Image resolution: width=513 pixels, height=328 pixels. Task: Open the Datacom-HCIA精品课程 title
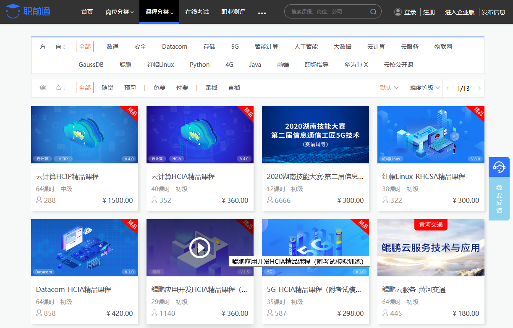click(x=73, y=290)
